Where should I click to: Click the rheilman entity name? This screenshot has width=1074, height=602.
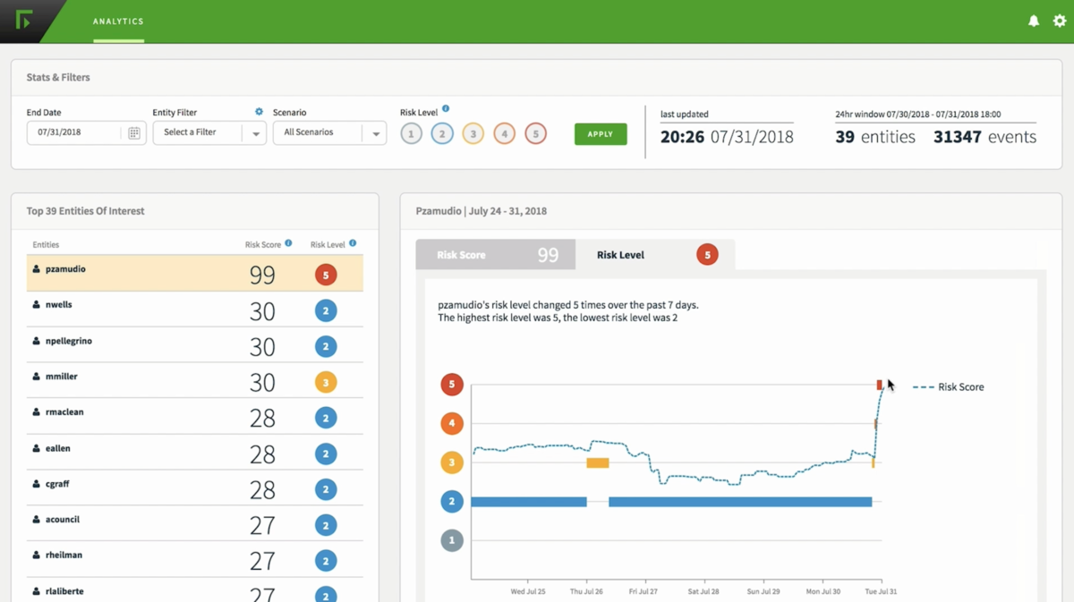(64, 555)
